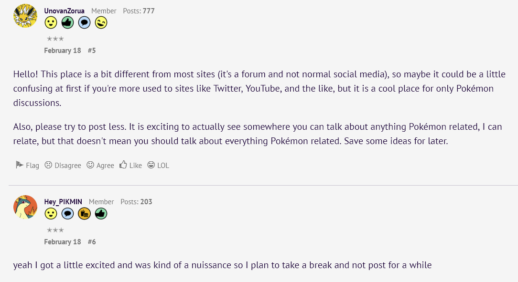This screenshot has width=518, height=282.
Task: Click the February 18 date on post #6
Action: [x=63, y=242]
